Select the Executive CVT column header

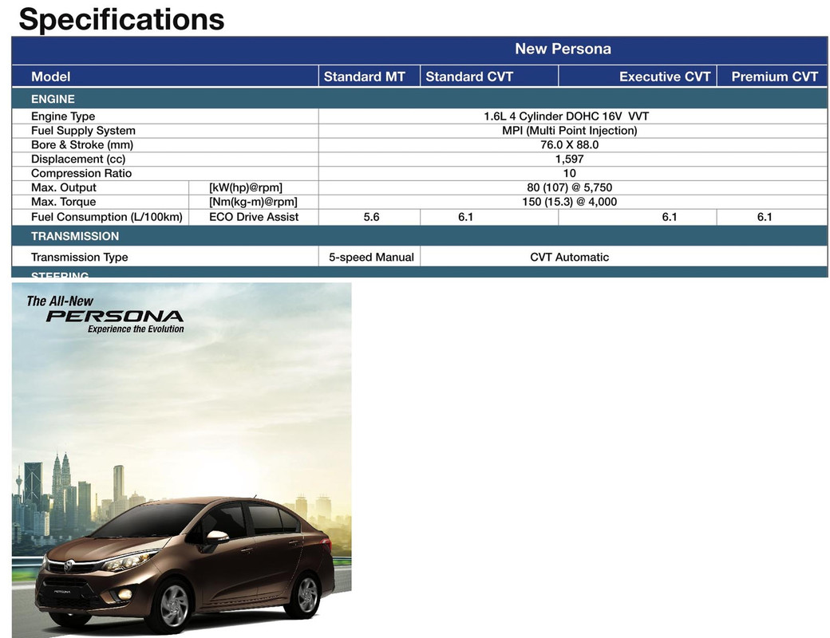point(665,77)
